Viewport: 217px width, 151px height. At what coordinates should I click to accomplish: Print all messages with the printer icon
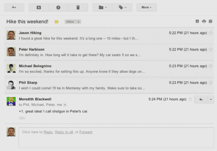(x=204, y=21)
